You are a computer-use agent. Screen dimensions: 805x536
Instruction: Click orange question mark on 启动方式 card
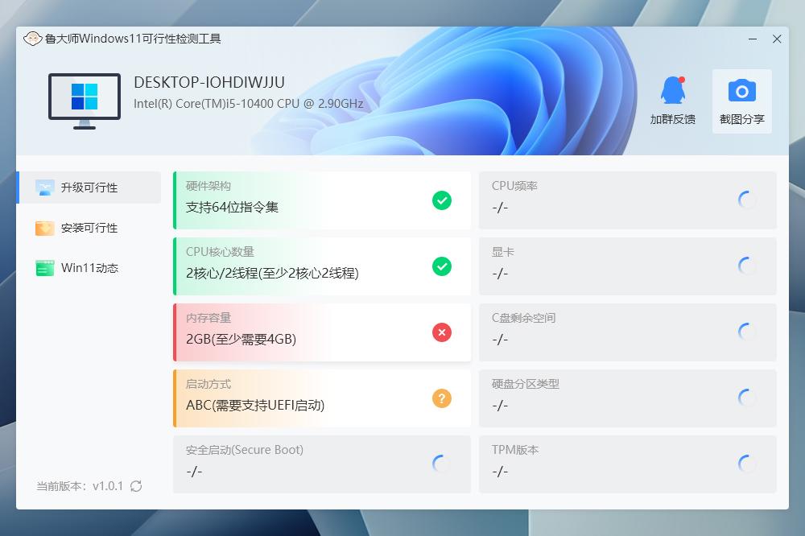[x=441, y=398]
